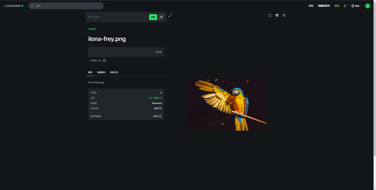The image size is (376, 190).
Task: Click the search input field
Action: click(x=66, y=6)
